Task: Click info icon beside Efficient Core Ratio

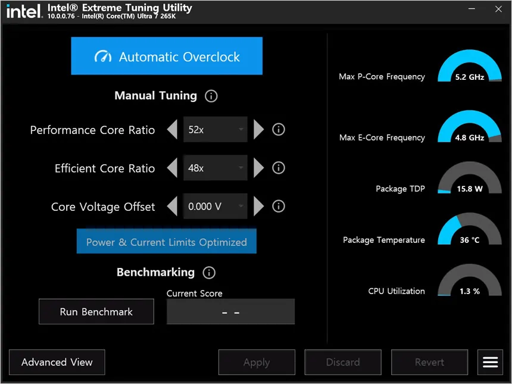Action: (278, 168)
